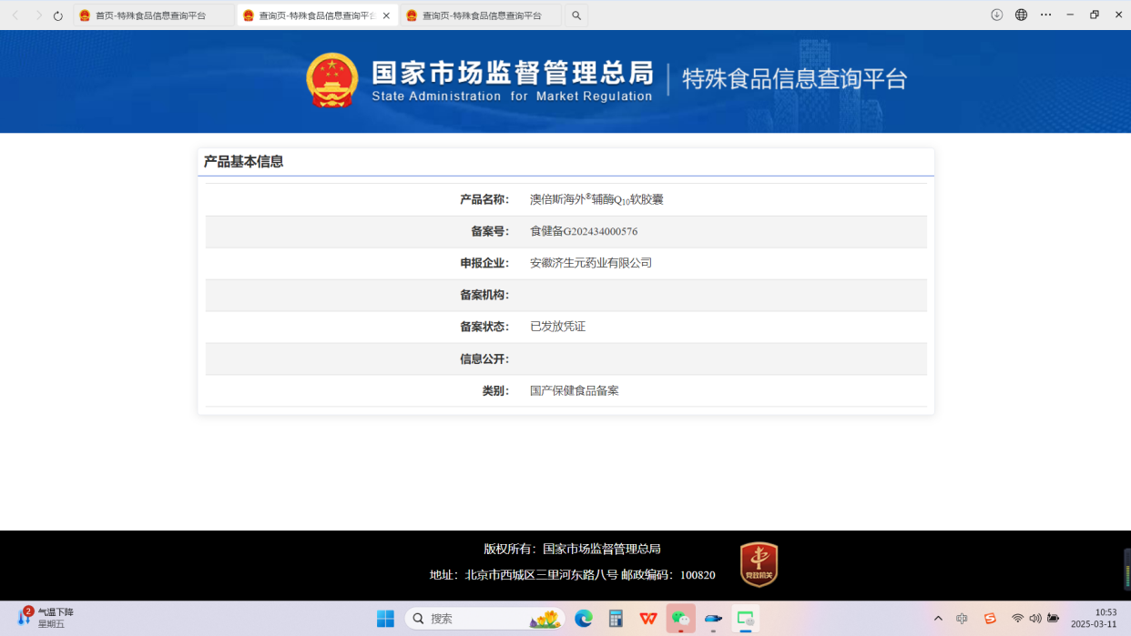1131x636 pixels.
Task: Click the 备案机构 label
Action: click(484, 295)
